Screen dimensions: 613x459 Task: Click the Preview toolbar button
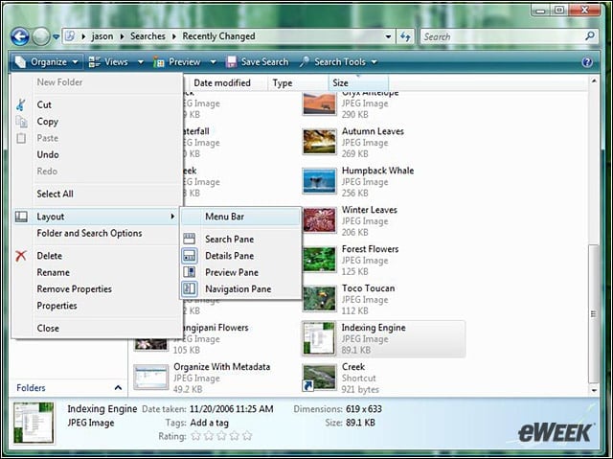176,61
